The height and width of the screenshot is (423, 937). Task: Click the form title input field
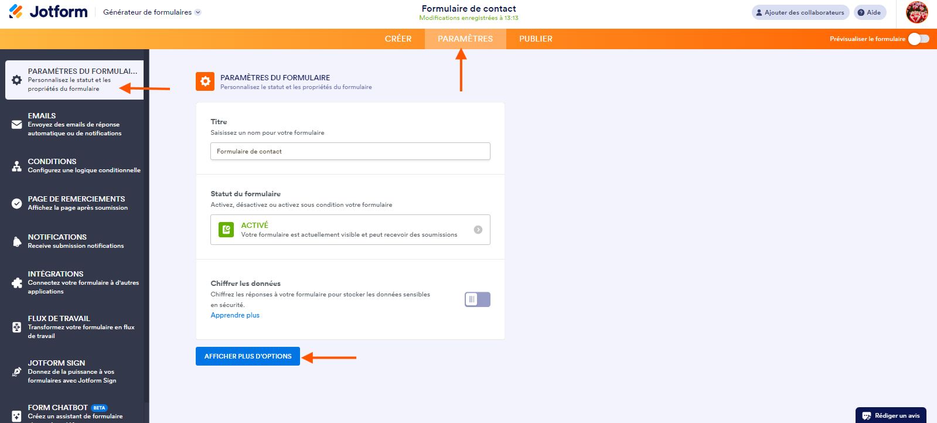350,151
